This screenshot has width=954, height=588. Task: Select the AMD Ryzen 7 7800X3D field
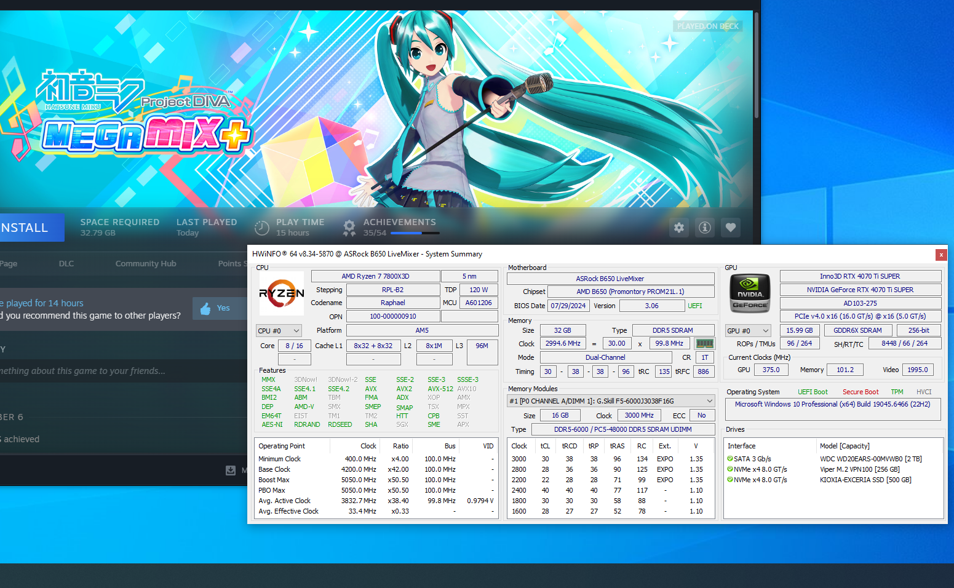375,276
